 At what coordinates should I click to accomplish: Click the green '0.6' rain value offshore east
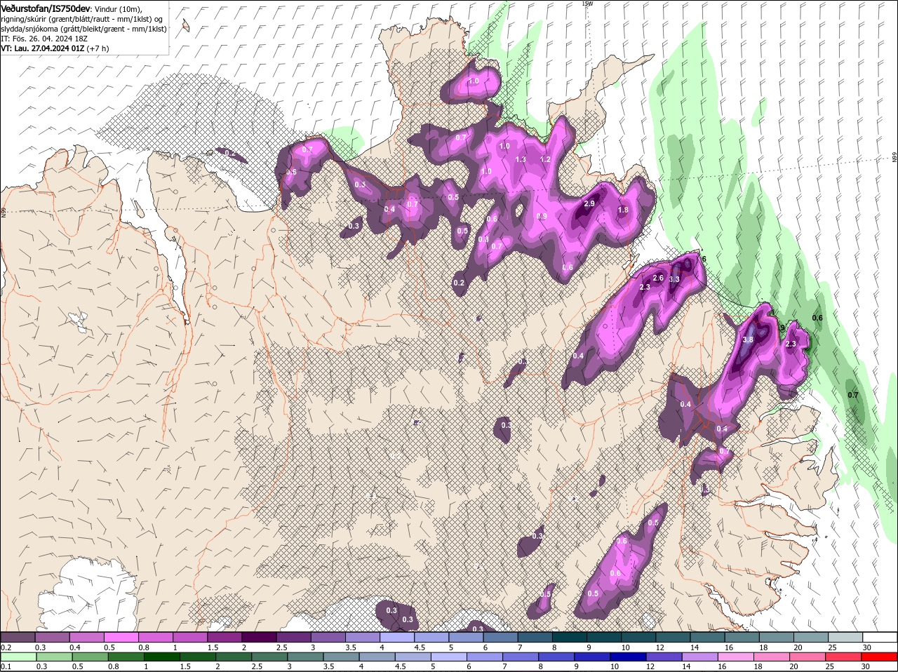coord(817,318)
